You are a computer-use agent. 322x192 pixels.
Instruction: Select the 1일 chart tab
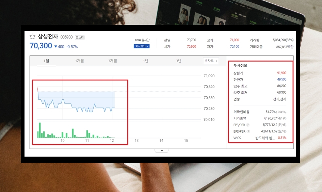click(x=46, y=61)
